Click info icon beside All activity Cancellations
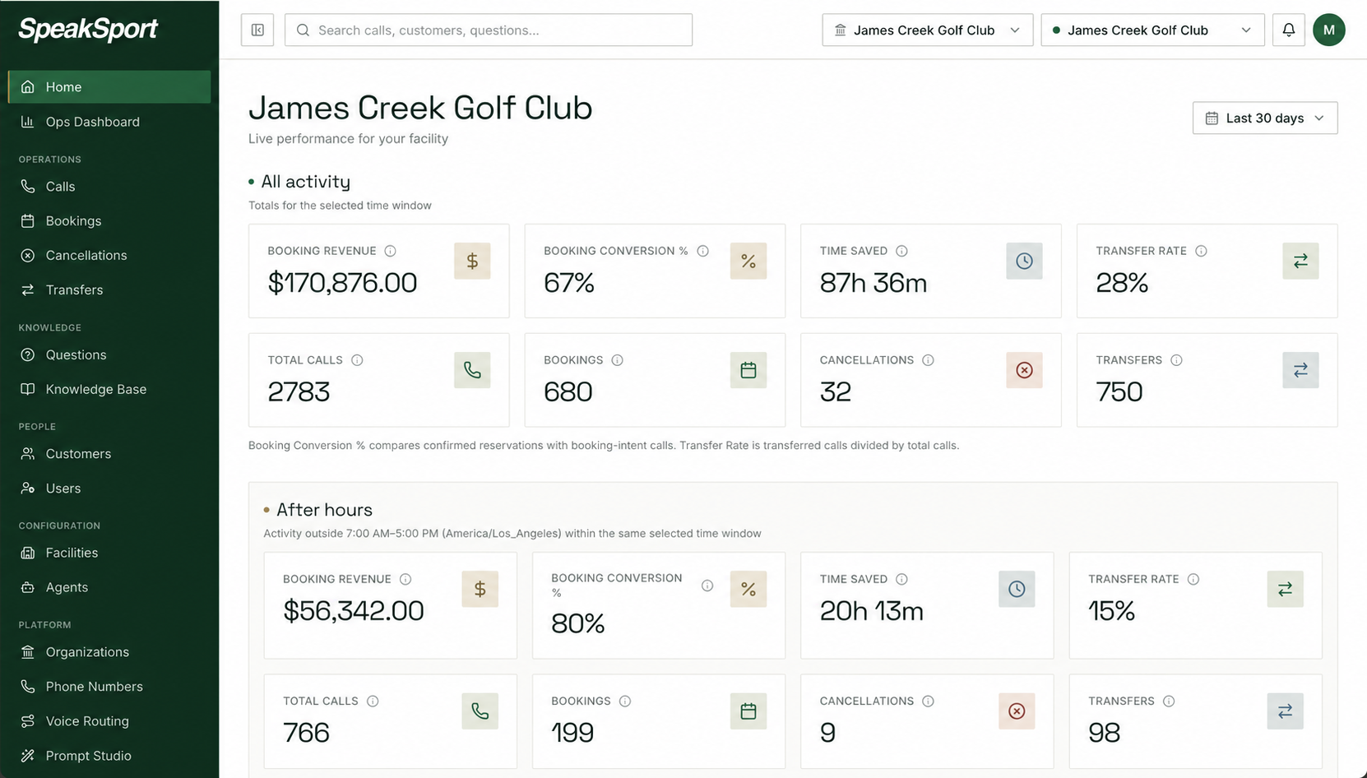 928,360
